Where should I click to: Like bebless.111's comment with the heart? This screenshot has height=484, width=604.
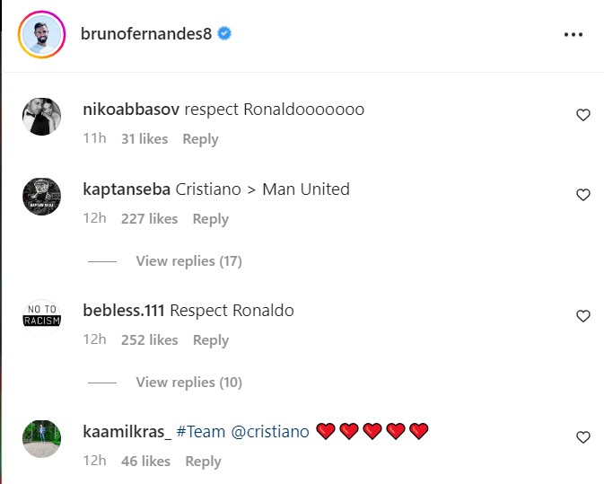pyautogui.click(x=582, y=316)
